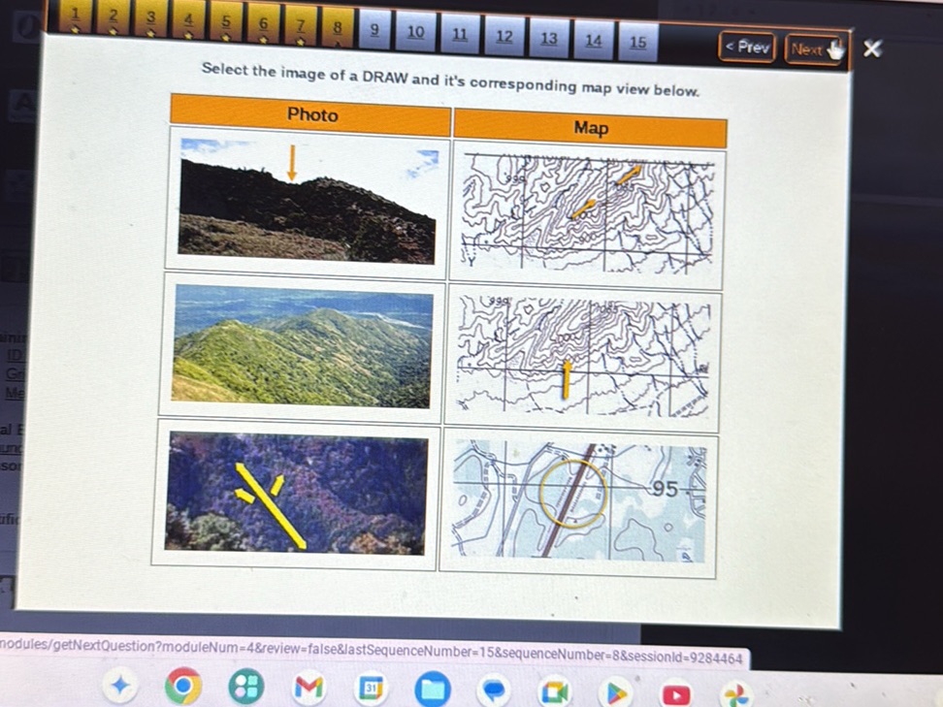Open the Gemini sparkle icon

pos(120,686)
